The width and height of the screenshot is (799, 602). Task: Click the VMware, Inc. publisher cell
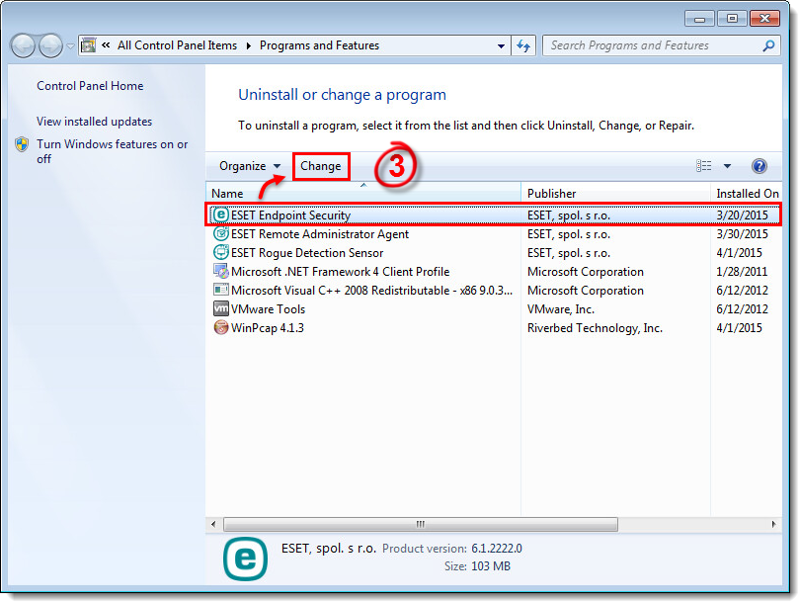click(x=561, y=308)
